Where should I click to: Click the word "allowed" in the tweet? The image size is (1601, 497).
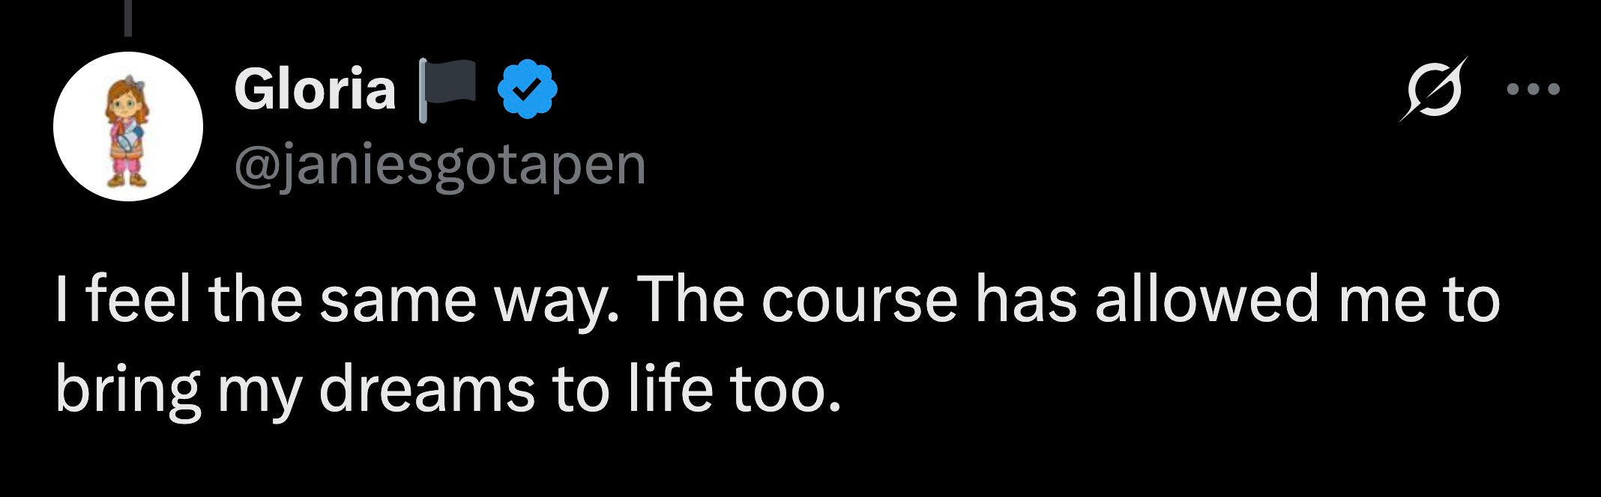coord(1205,300)
